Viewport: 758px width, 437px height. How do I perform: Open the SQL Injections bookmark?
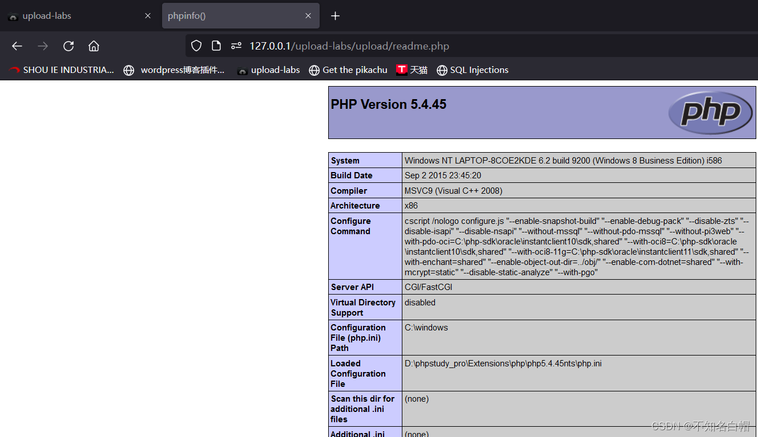[473, 70]
